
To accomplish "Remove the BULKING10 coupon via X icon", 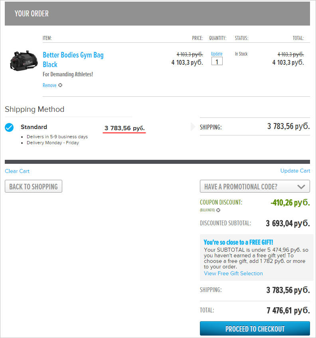I will pos(218,210).
